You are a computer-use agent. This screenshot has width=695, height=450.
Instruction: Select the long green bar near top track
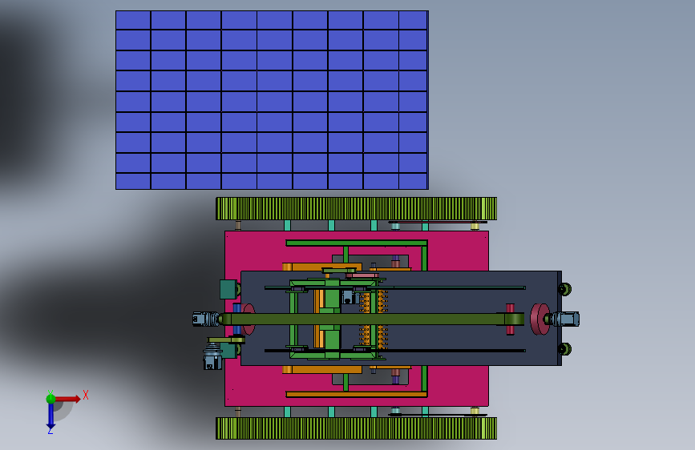pyautogui.click(x=357, y=243)
